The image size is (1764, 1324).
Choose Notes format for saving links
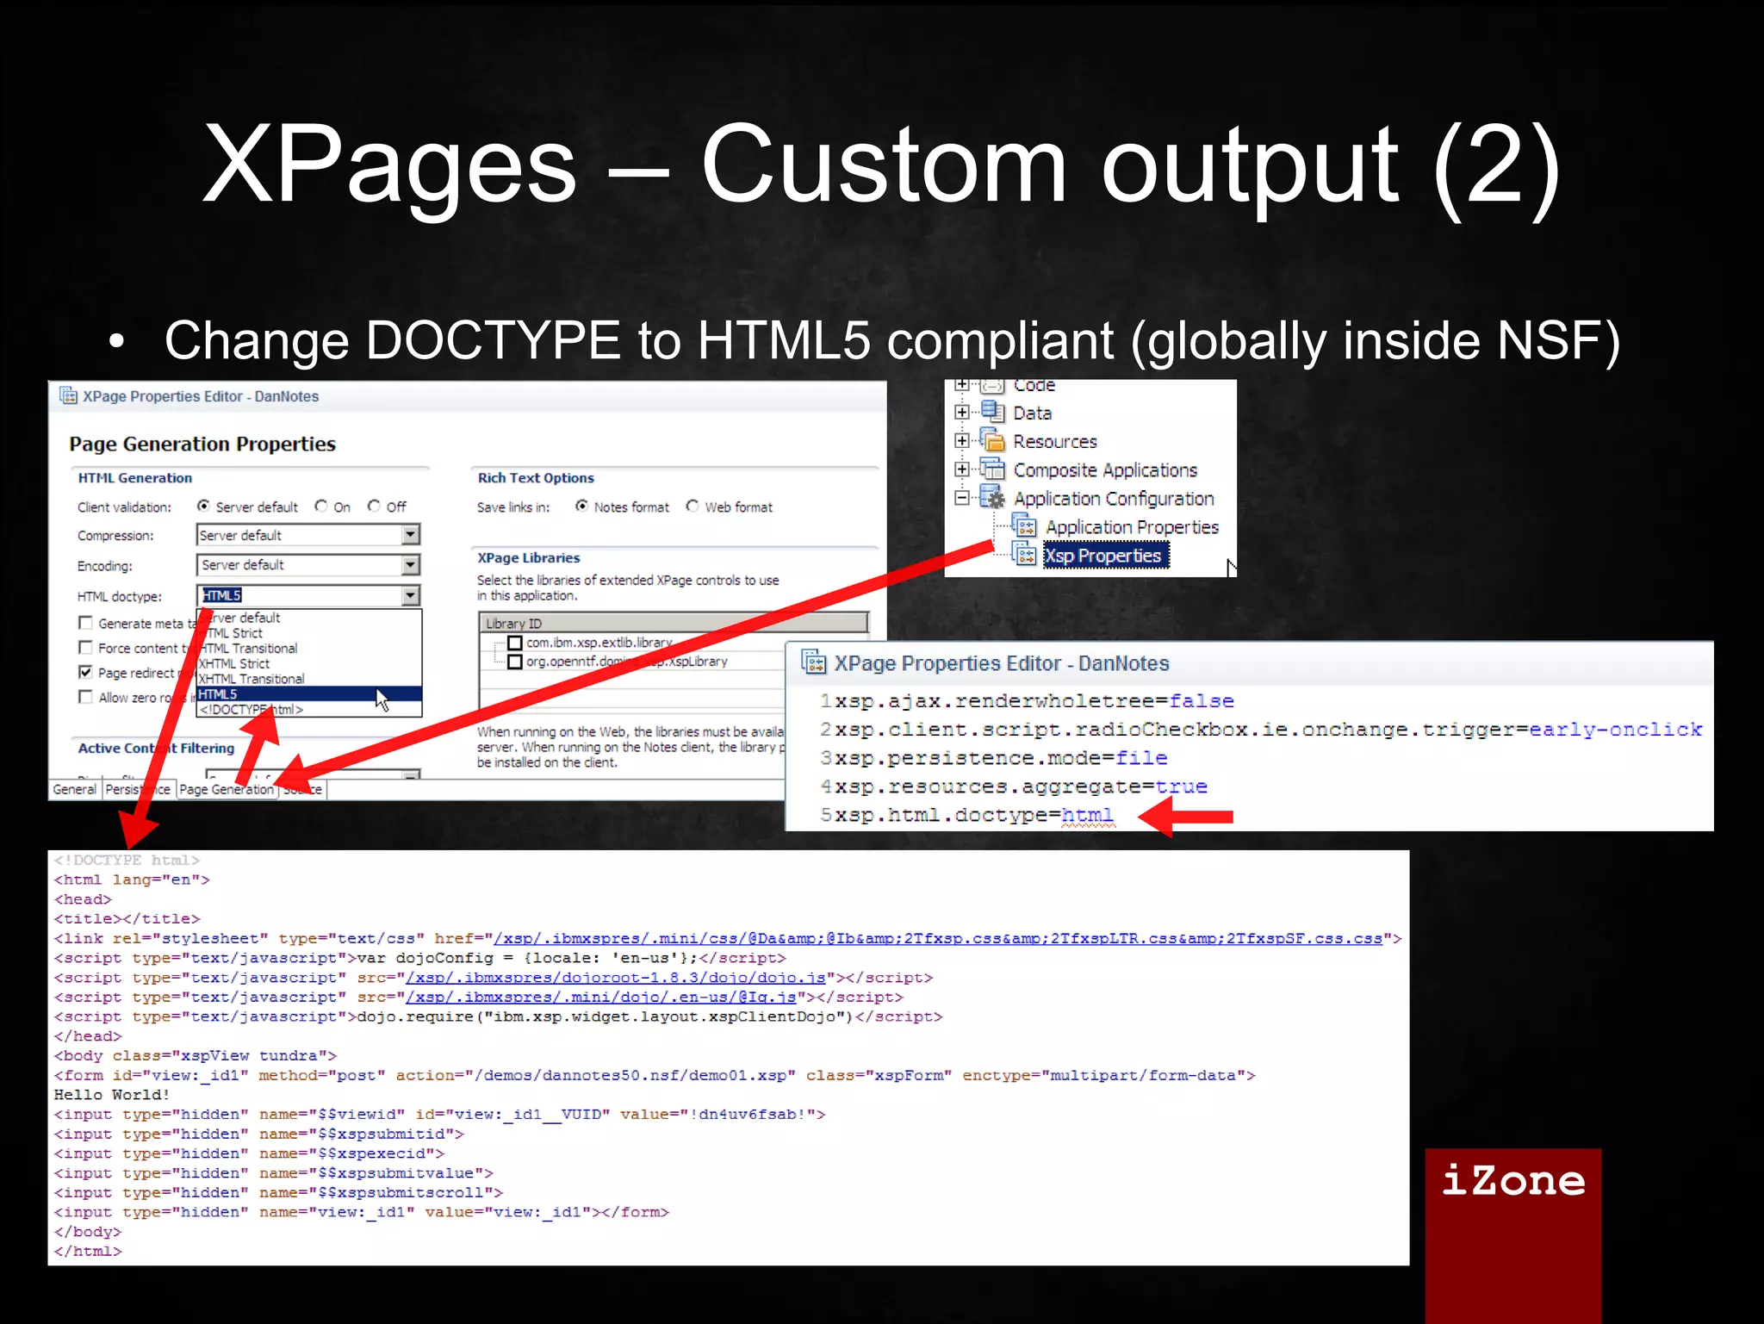[x=582, y=506]
